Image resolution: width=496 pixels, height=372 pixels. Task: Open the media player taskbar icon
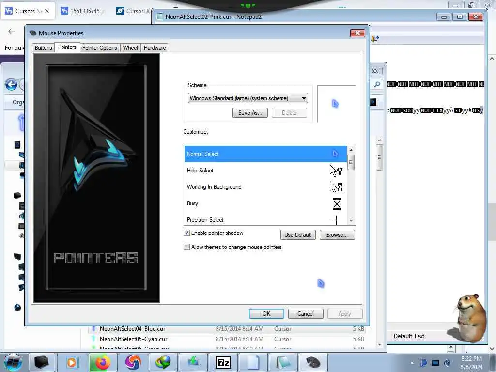tap(72, 362)
